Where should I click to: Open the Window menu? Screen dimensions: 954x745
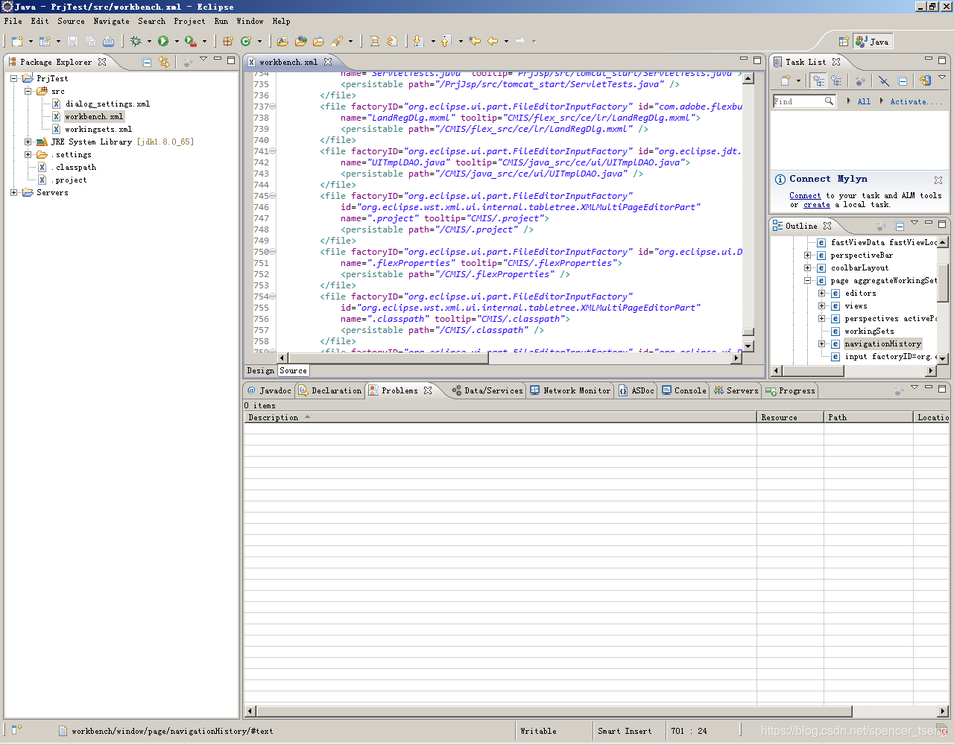(x=250, y=21)
